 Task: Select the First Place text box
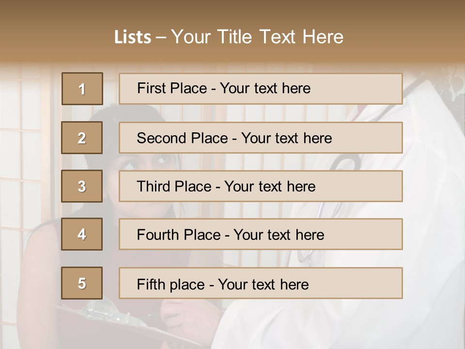[x=261, y=89]
